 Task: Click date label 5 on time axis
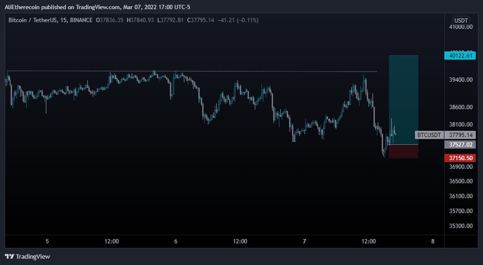pyautogui.click(x=47, y=241)
